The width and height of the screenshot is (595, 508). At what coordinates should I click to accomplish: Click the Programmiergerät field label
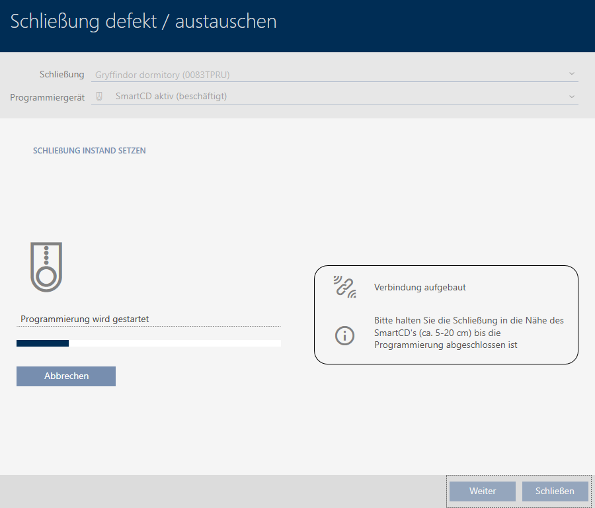48,97
